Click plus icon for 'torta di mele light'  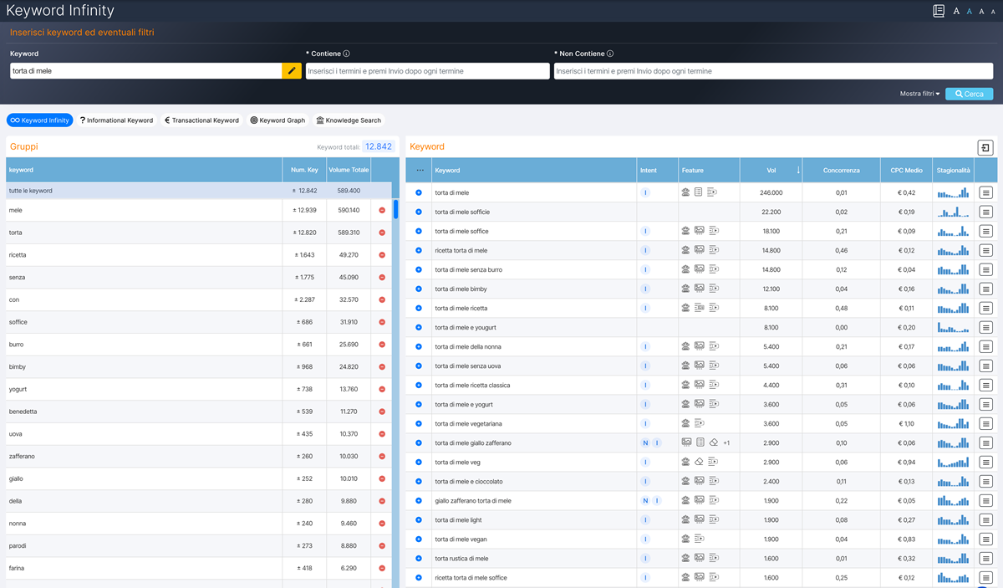point(419,519)
